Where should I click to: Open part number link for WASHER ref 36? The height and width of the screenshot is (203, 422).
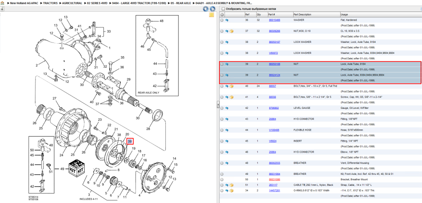point(275,20)
